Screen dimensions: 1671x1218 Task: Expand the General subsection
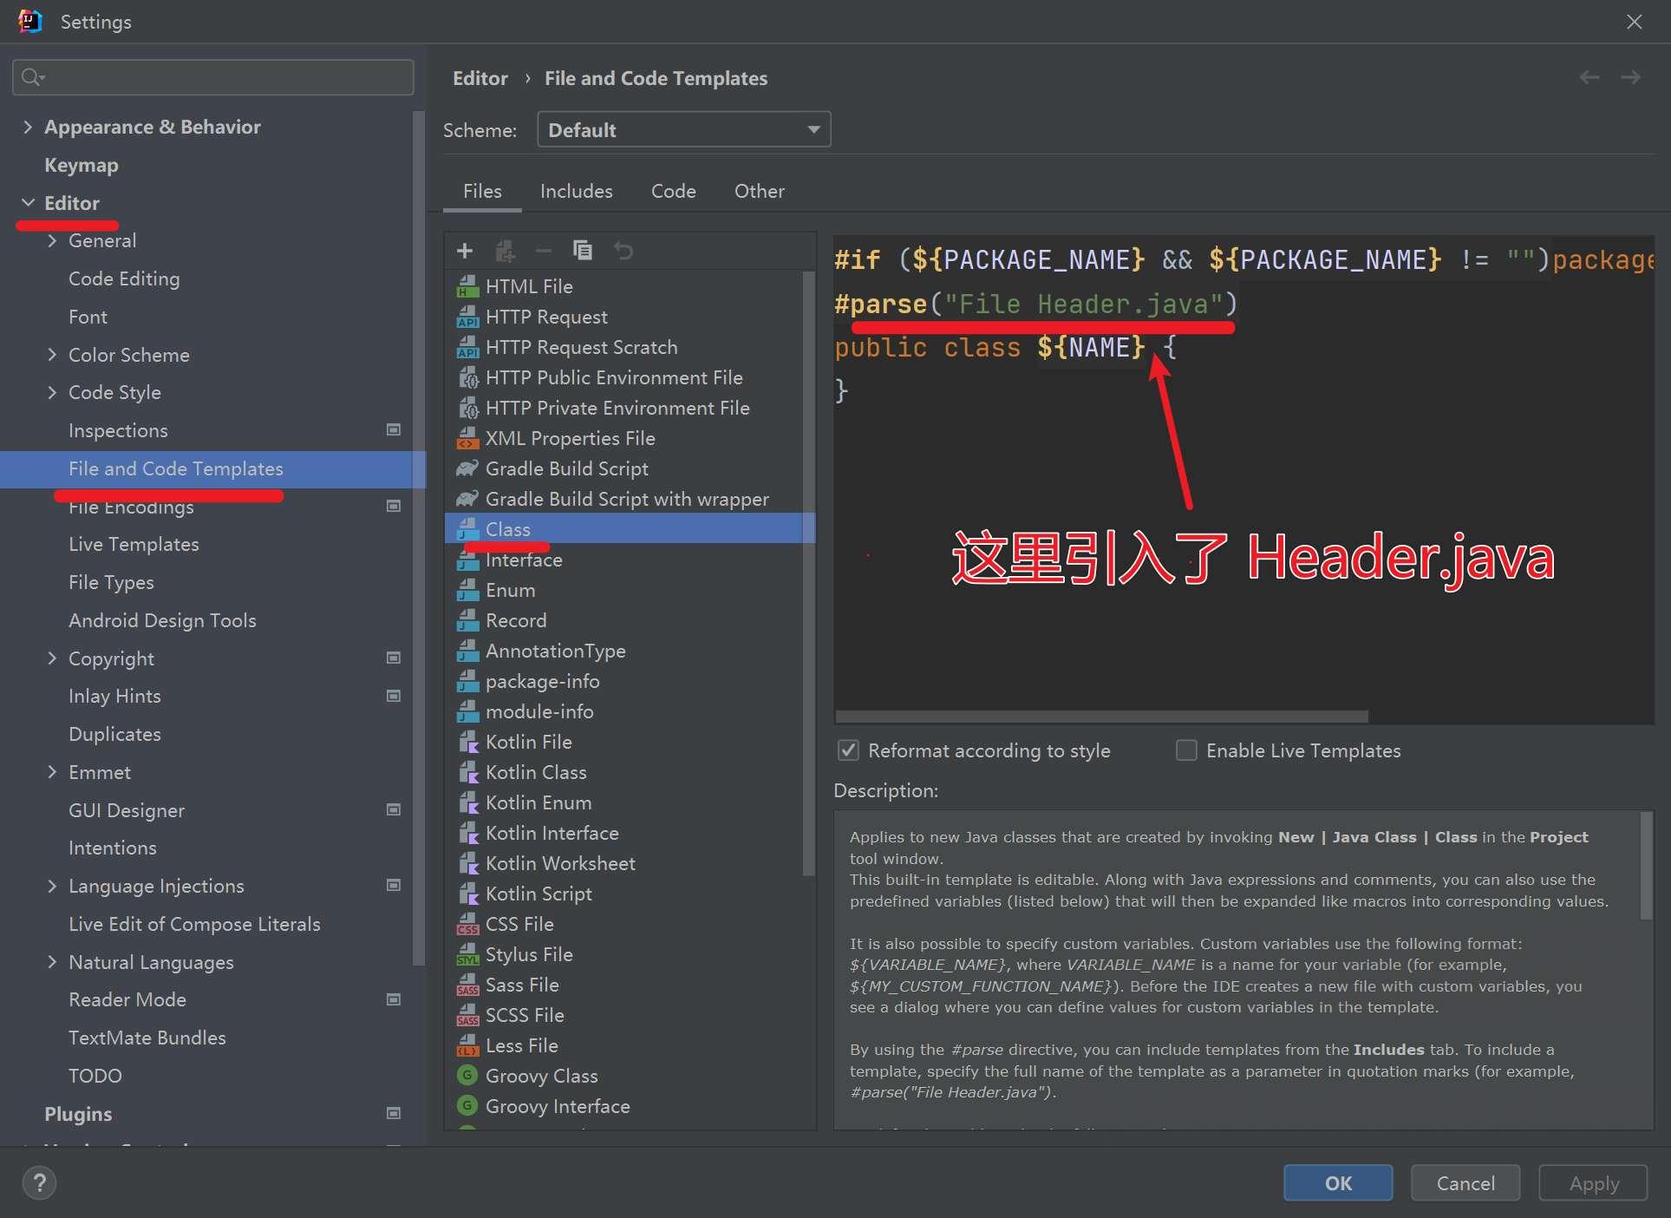pyautogui.click(x=52, y=240)
